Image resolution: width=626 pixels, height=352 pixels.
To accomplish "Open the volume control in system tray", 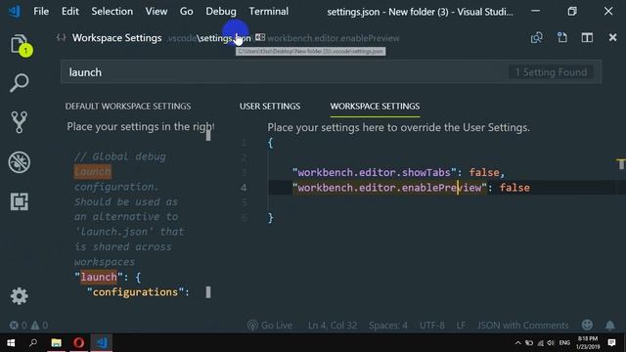I will click(552, 343).
